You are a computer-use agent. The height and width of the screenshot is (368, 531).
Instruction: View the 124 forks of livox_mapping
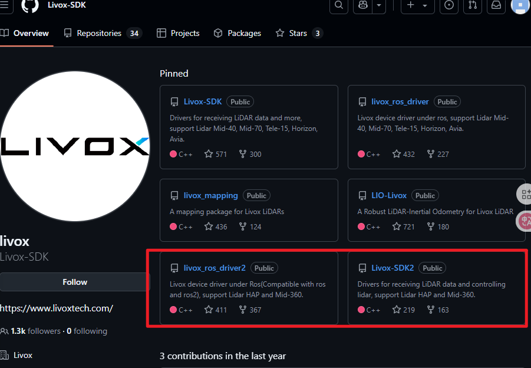(x=250, y=226)
